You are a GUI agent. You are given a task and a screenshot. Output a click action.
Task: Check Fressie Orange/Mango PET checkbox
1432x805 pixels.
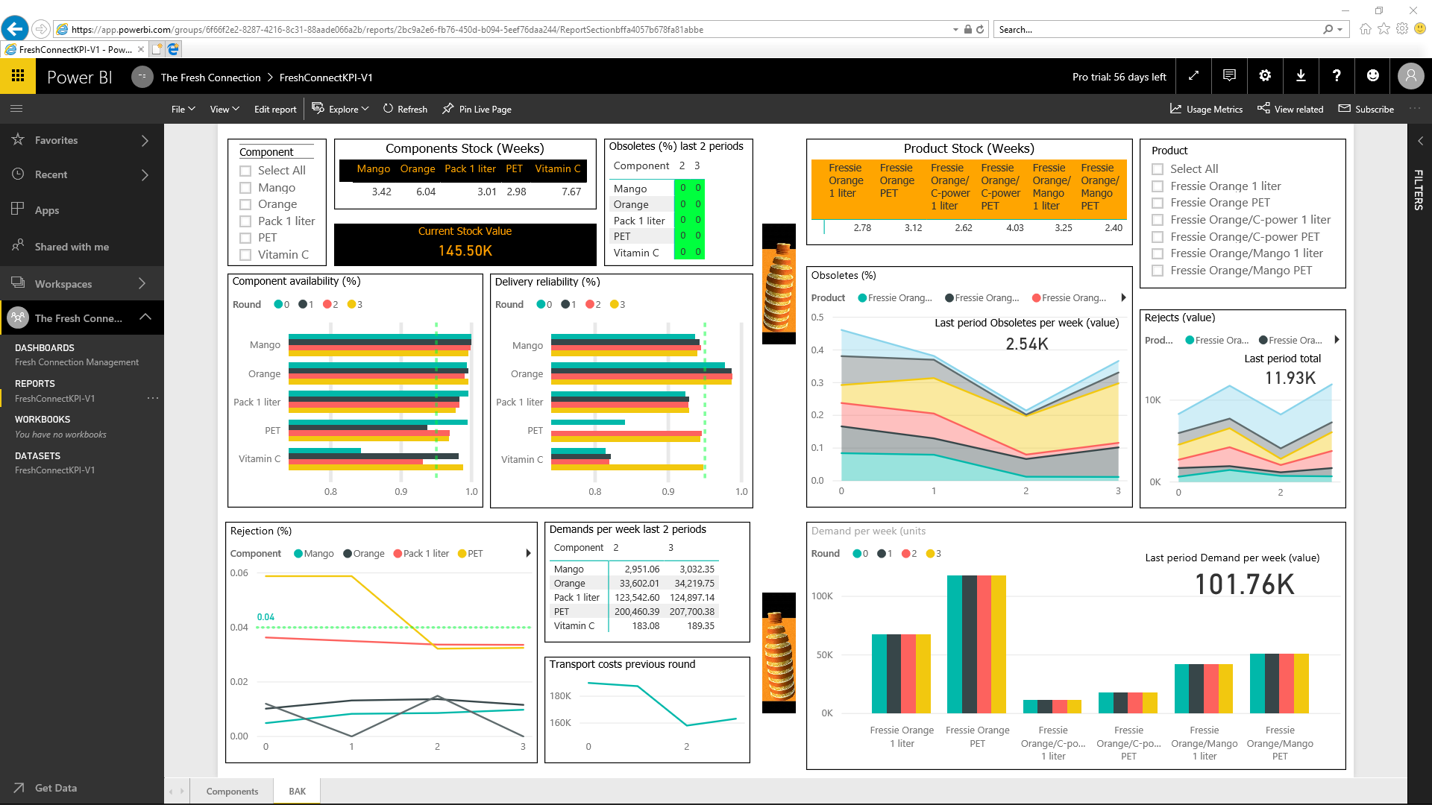(x=1158, y=271)
